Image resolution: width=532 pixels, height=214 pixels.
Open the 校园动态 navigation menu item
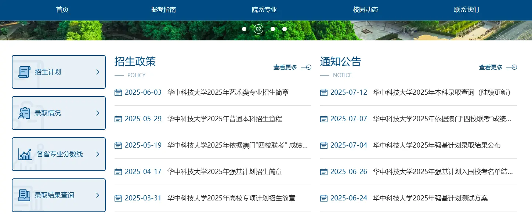click(x=365, y=10)
